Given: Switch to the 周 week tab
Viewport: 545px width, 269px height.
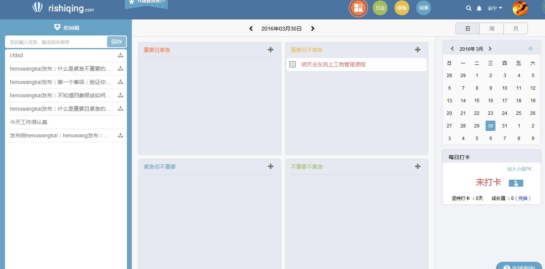Looking at the screenshot, I should (492, 28).
